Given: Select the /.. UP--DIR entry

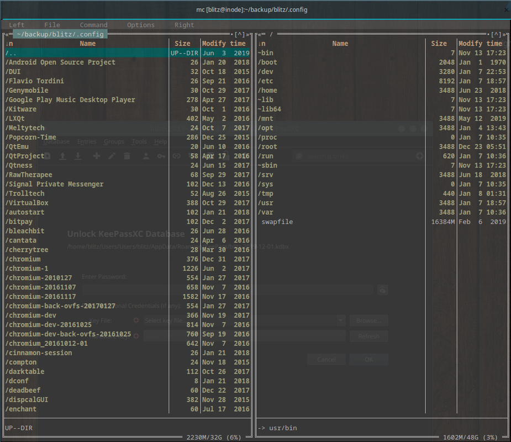Looking at the screenshot, I should click(x=128, y=53).
